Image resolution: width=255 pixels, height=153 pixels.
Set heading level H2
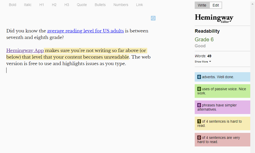click(x=54, y=5)
